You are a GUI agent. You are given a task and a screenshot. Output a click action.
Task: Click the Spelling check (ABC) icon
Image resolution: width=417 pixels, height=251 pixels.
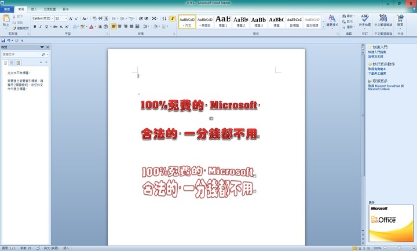click(365, 18)
